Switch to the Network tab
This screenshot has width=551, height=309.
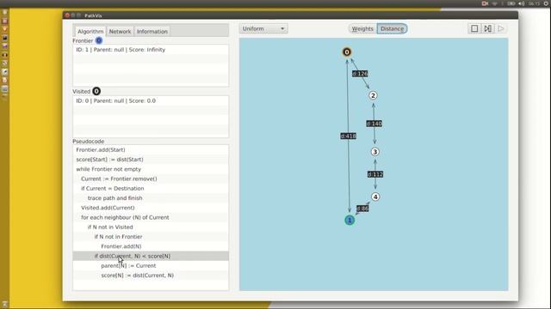120,32
